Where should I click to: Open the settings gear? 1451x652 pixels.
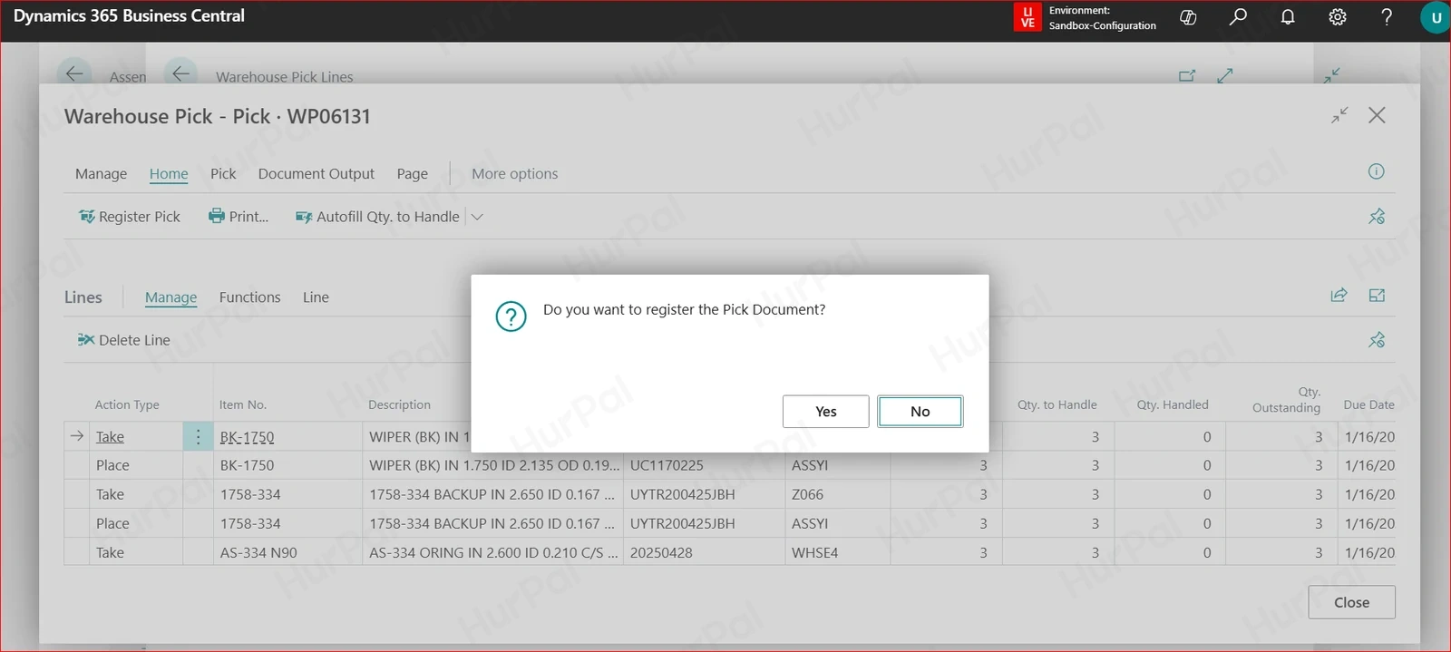pos(1338,17)
